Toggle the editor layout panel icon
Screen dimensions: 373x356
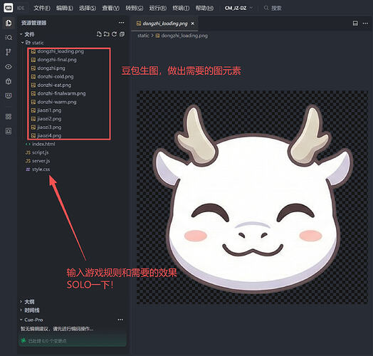(355, 23)
